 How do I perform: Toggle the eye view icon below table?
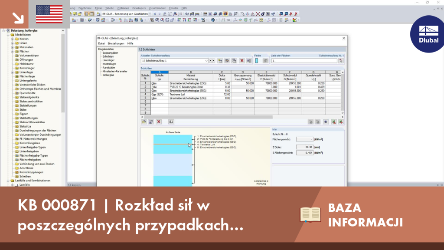[x=326, y=122]
